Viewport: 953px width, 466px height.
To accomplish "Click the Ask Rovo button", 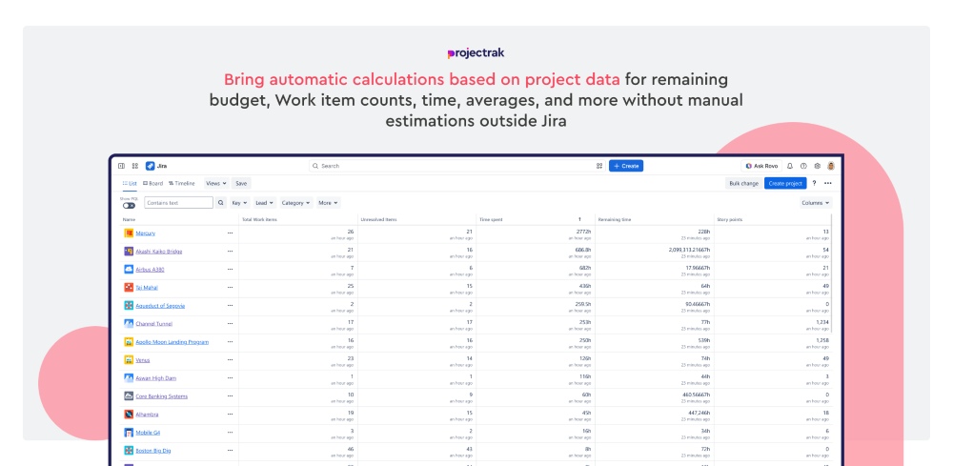I will point(760,166).
